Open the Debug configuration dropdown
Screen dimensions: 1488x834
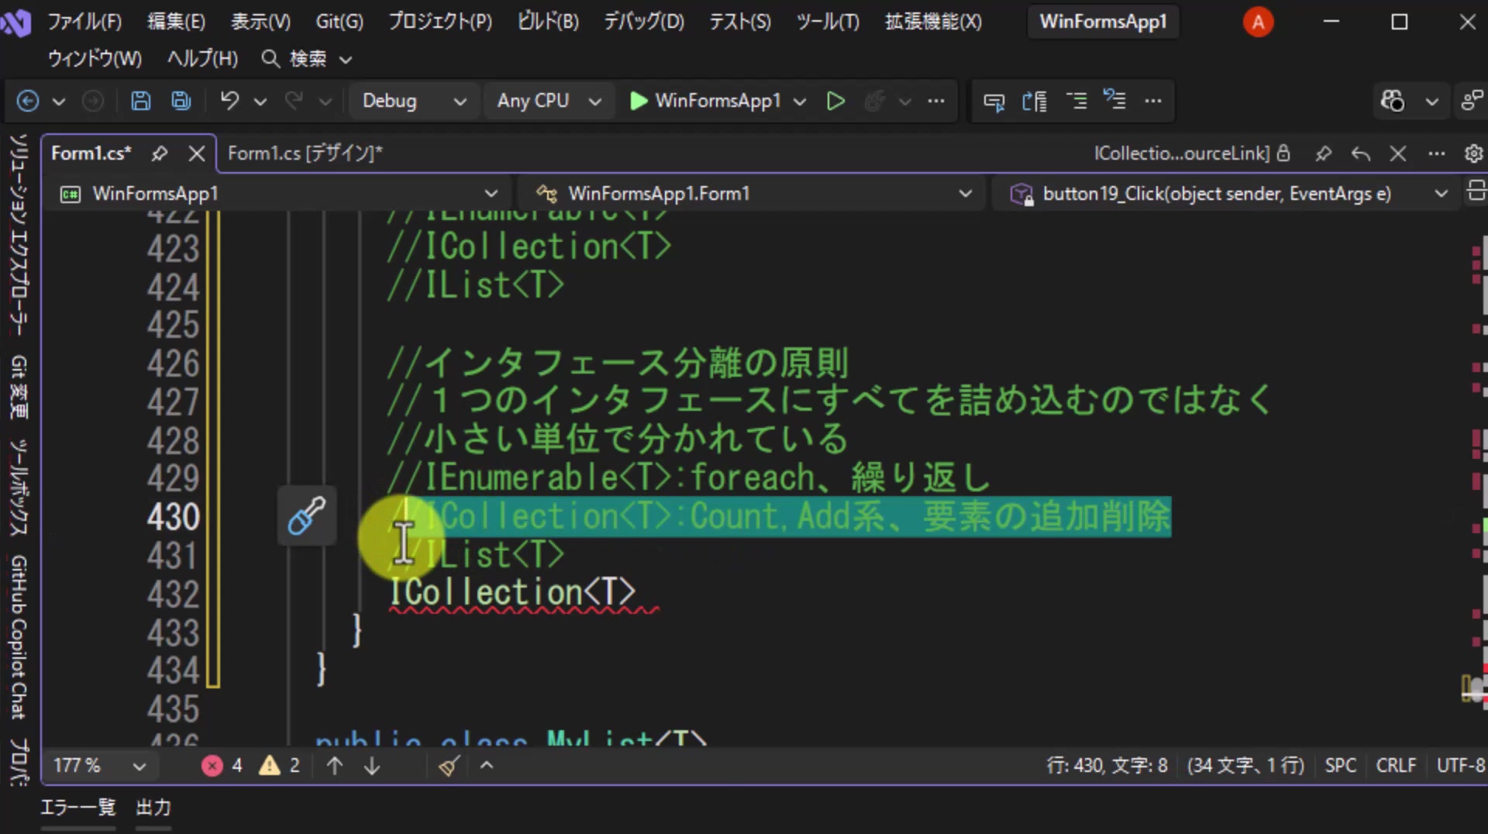(414, 101)
